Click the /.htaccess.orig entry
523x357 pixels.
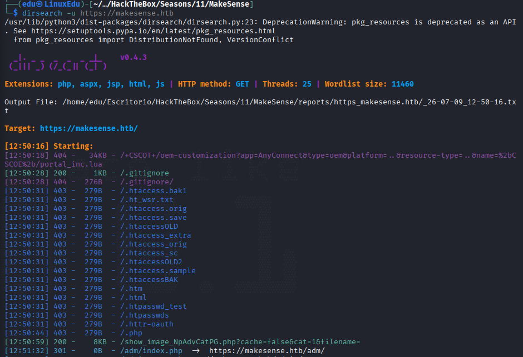pos(154,209)
